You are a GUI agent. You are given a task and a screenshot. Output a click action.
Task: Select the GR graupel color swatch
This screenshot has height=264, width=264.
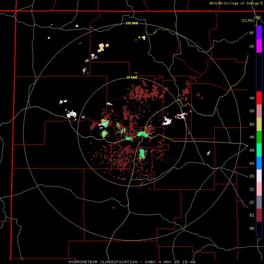click(259, 111)
